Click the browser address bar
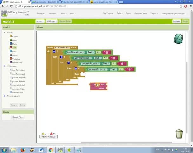This screenshot has width=193, height=153. click(96, 6)
